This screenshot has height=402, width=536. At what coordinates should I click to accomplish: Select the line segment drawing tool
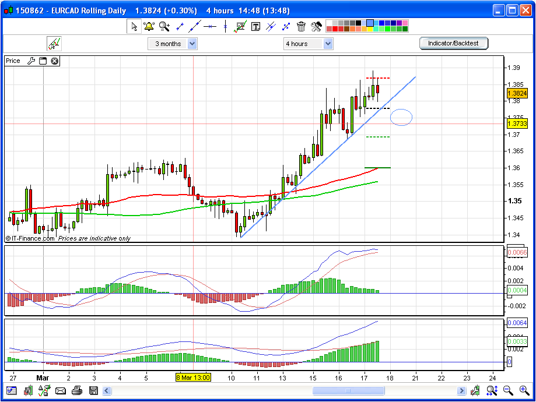pyautogui.click(x=180, y=26)
